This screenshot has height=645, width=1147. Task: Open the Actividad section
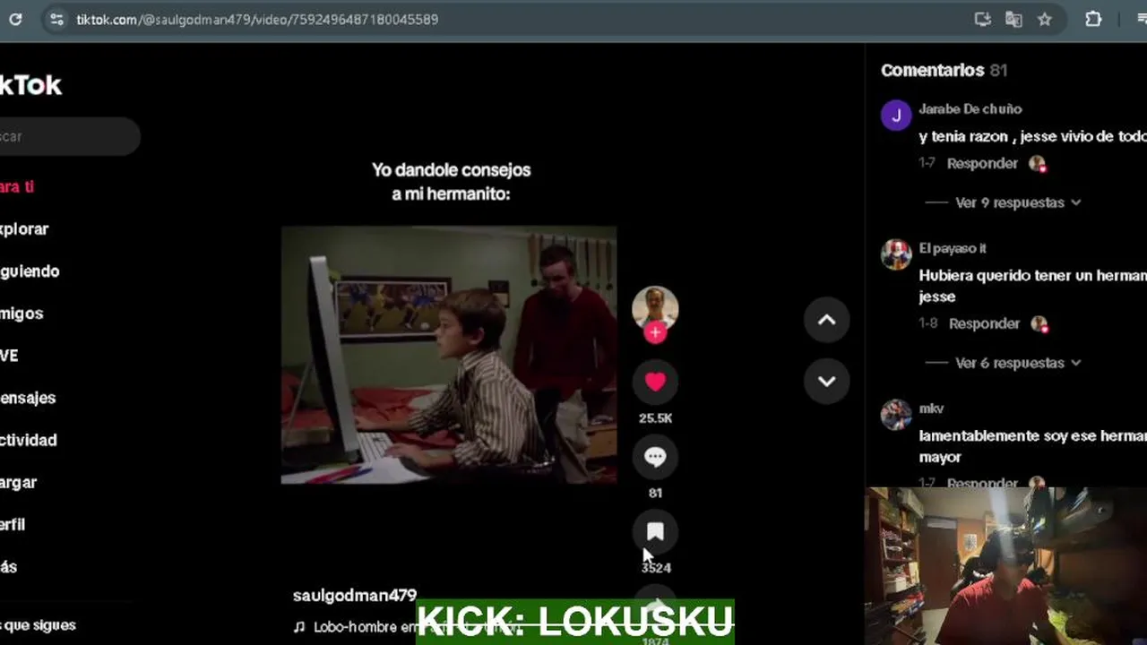click(29, 439)
